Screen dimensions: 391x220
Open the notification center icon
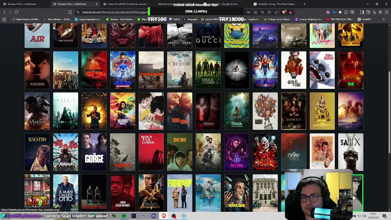(x=385, y=216)
